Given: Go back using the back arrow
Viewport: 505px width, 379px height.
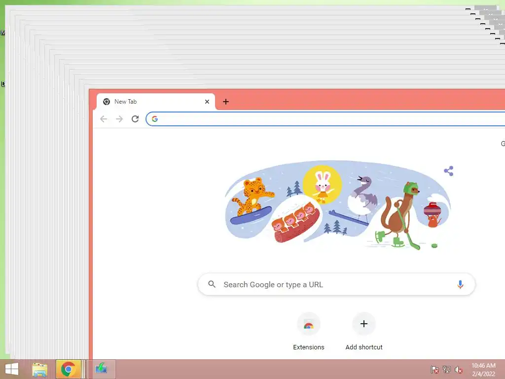Looking at the screenshot, I should click(x=104, y=119).
